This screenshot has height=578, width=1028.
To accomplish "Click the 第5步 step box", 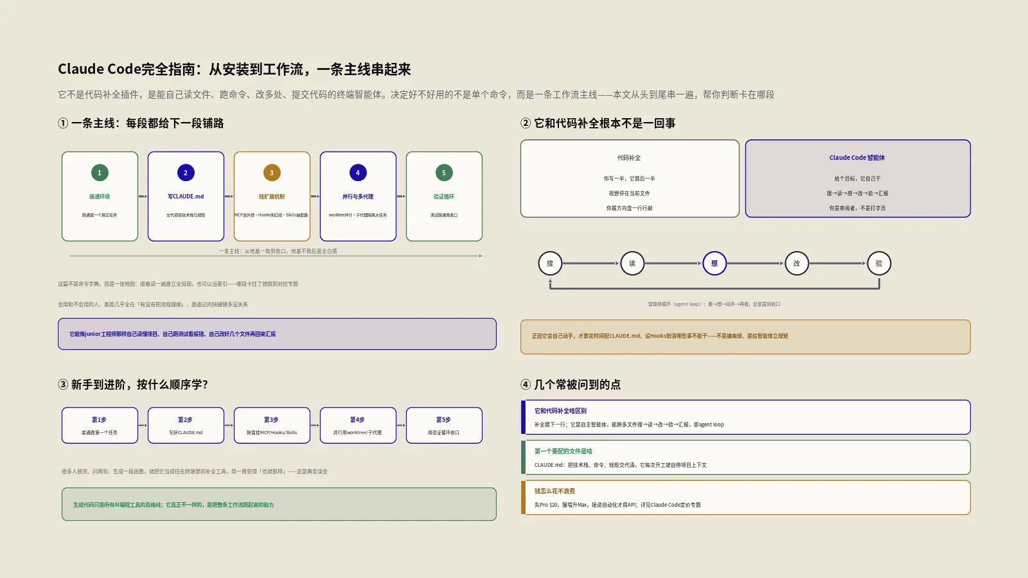I will coord(444,425).
